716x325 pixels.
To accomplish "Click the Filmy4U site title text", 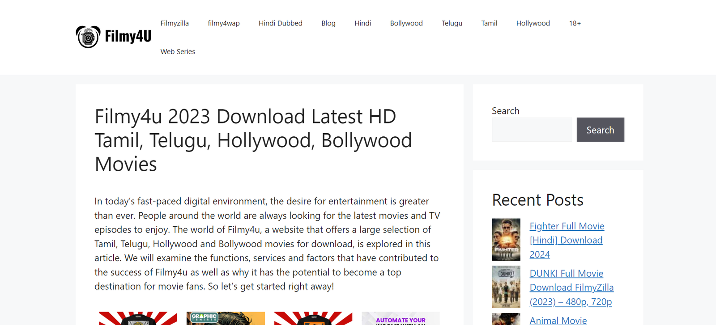I will (x=128, y=36).
